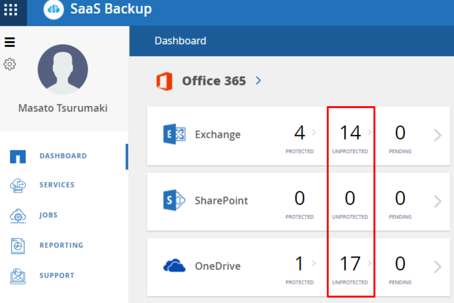View OneDrive pending count of 0

tap(400, 264)
